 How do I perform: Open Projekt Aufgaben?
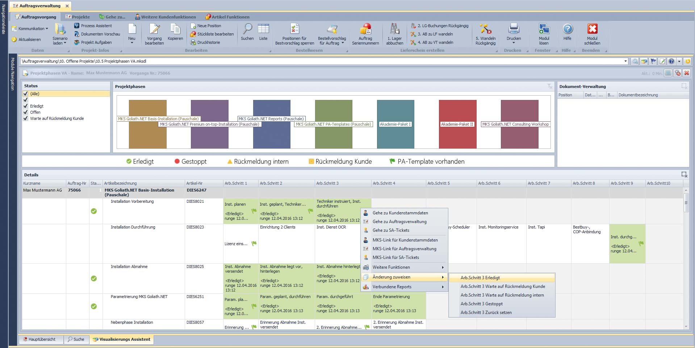(93, 42)
